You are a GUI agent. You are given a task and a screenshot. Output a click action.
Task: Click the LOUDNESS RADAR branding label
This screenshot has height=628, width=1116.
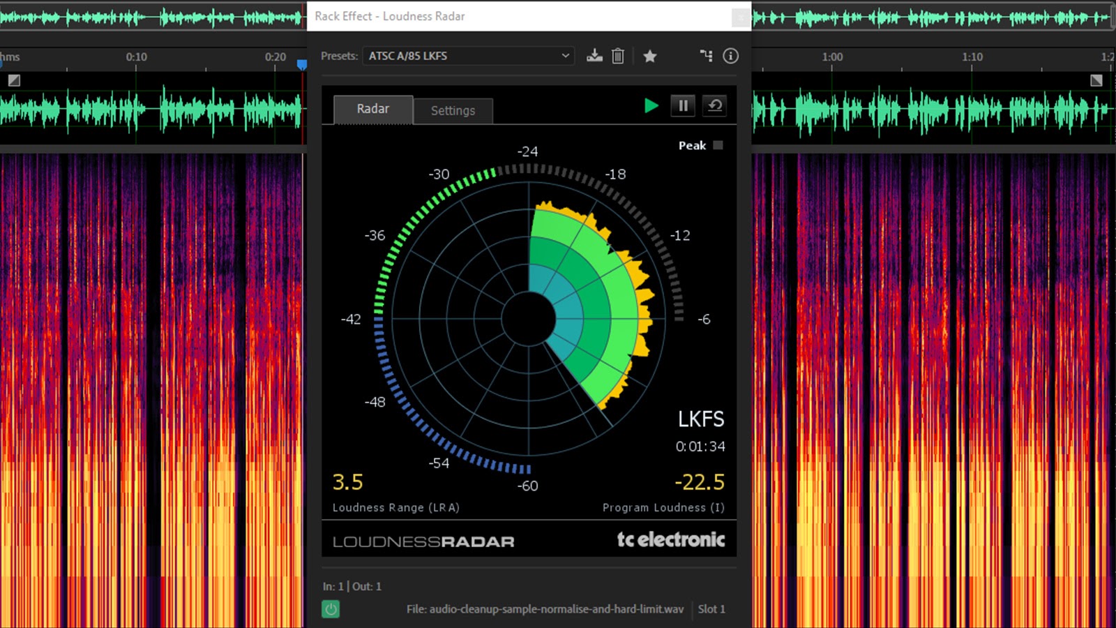point(424,540)
